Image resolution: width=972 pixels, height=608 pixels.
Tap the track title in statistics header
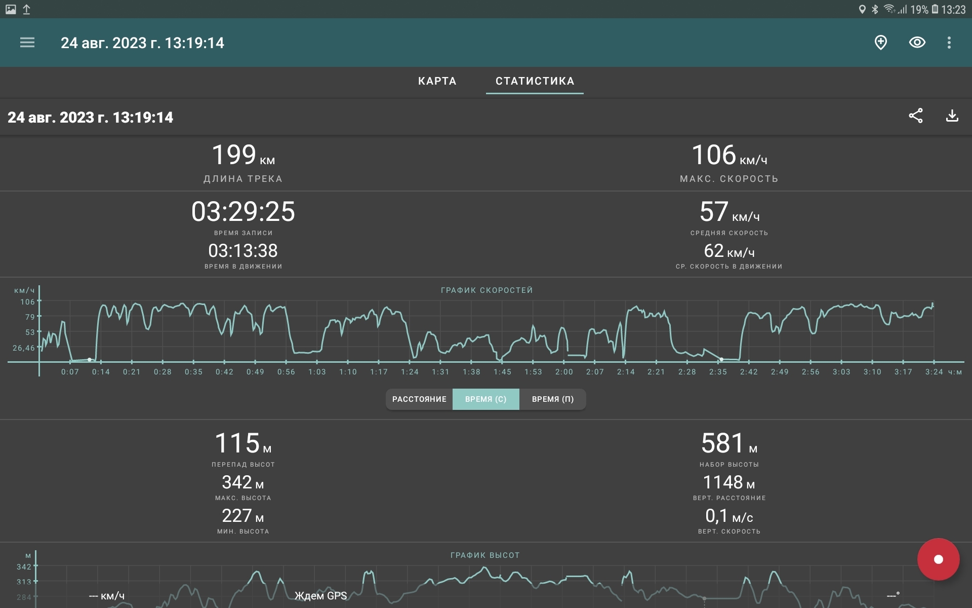(91, 118)
